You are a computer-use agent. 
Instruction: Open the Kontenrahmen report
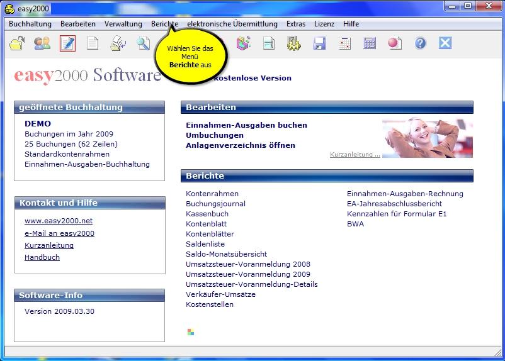tap(212, 194)
